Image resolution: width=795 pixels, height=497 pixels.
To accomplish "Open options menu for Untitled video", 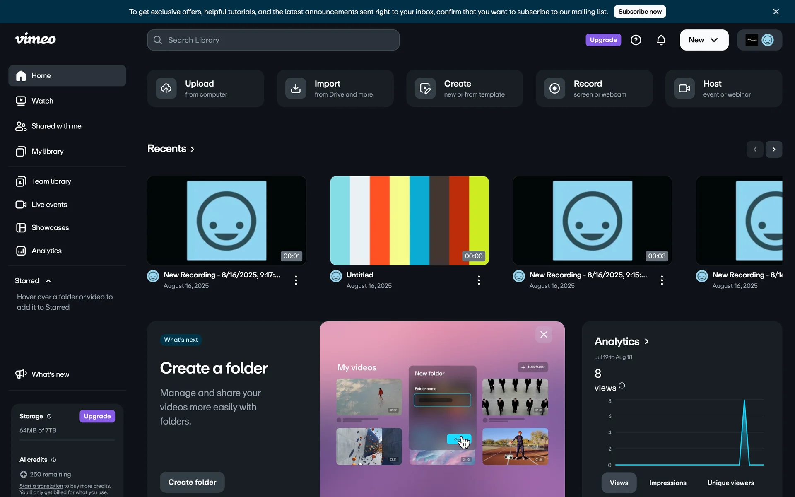I will point(479,280).
